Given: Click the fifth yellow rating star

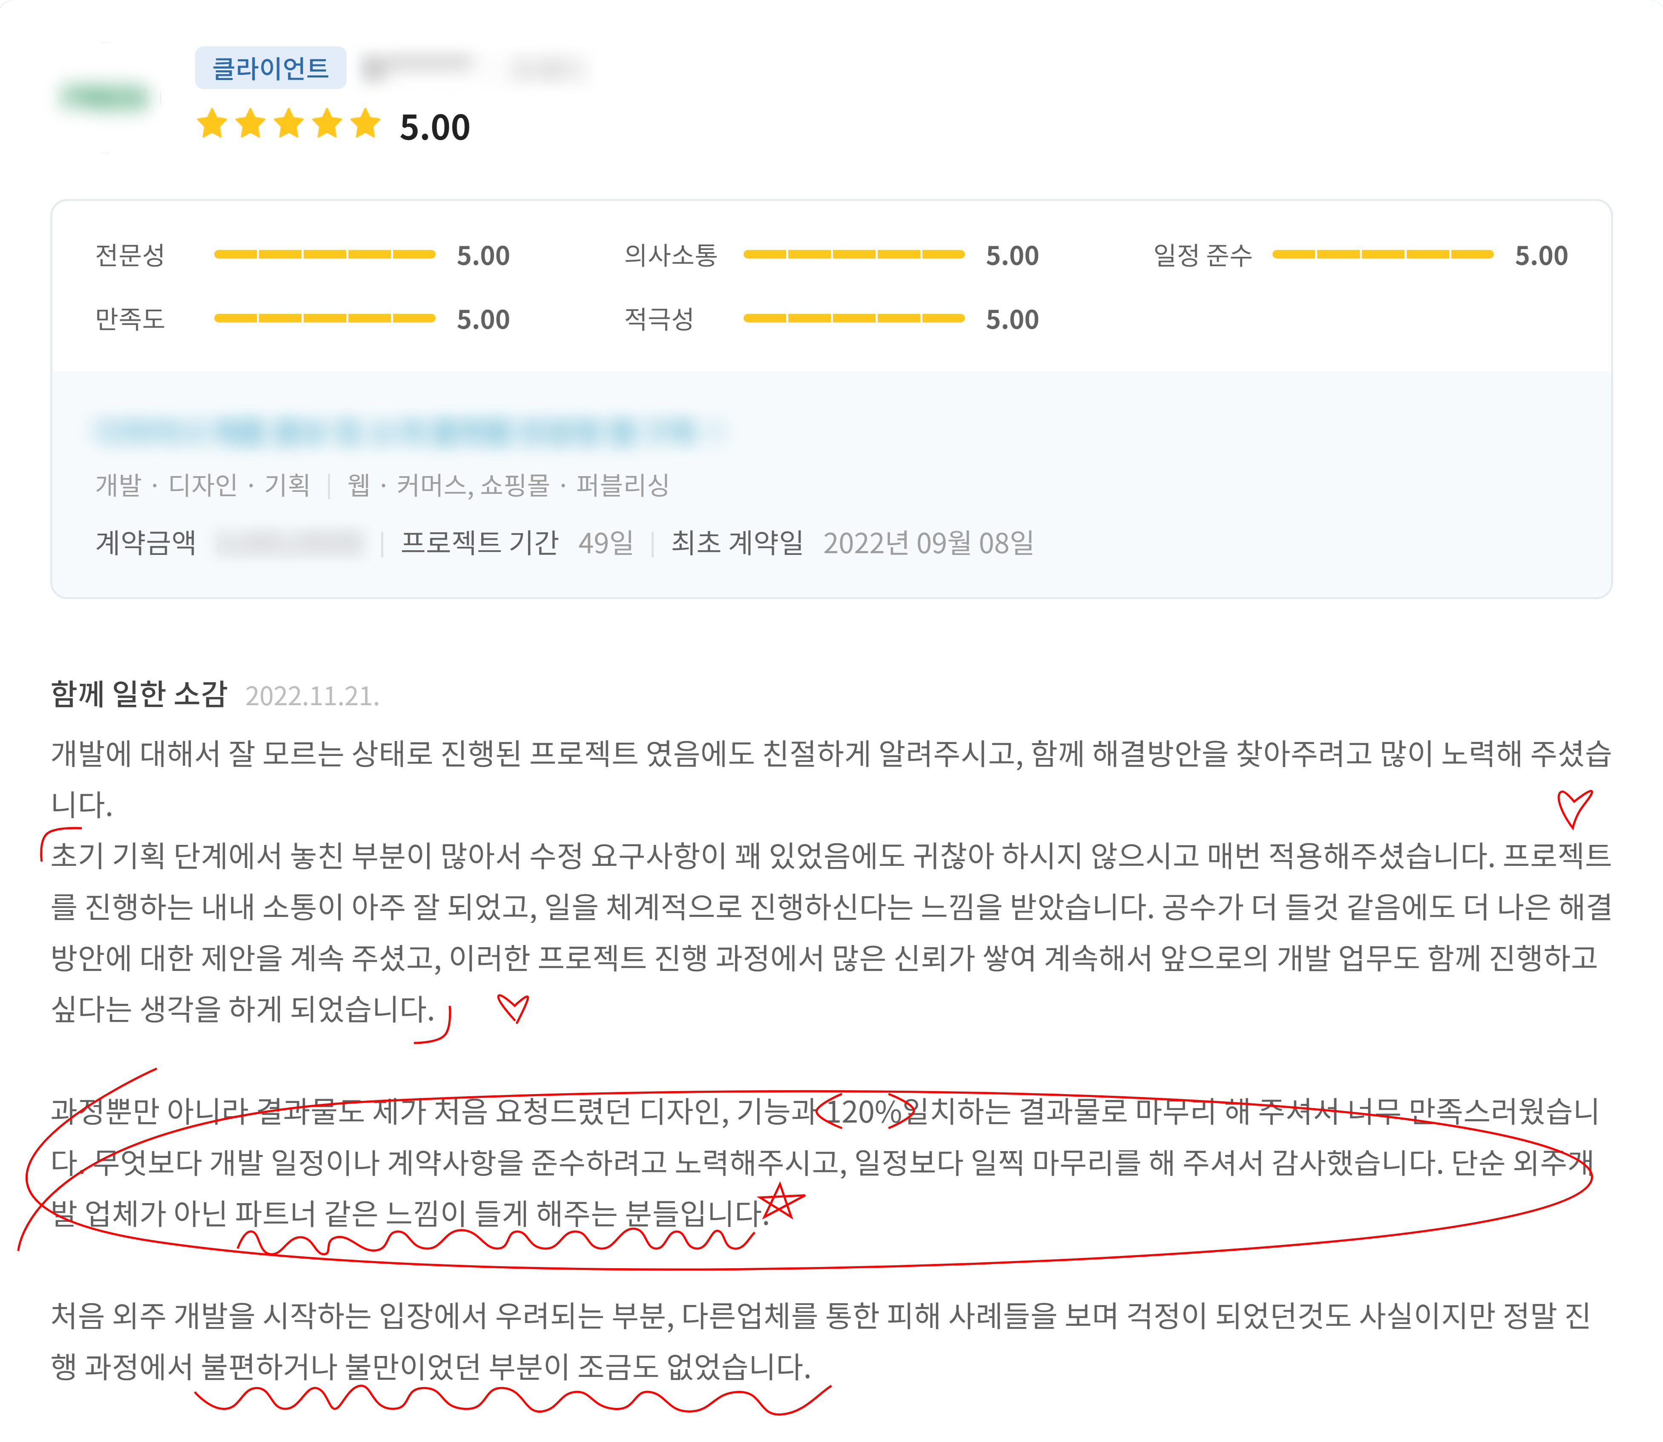Looking at the screenshot, I should click(365, 124).
